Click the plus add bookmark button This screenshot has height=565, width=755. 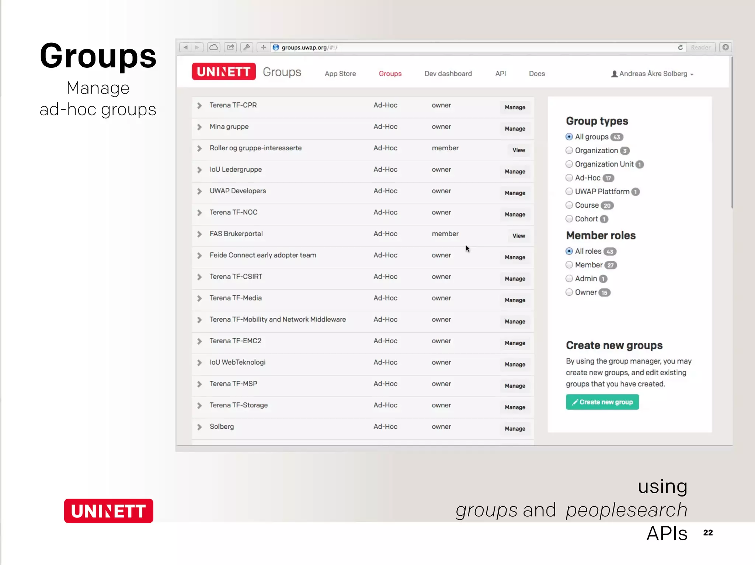[x=263, y=47]
